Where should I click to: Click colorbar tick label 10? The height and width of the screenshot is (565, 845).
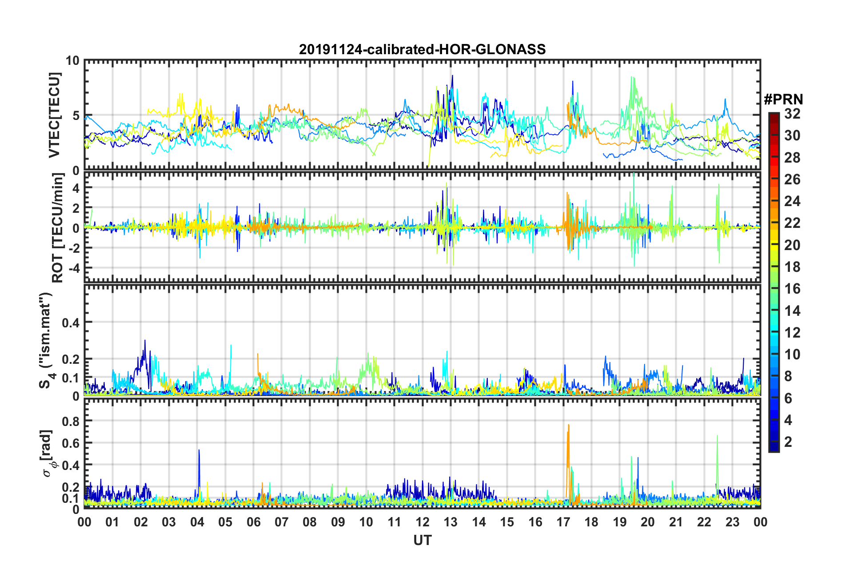pos(792,354)
